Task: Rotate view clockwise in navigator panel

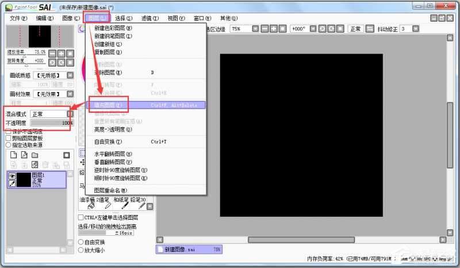Action: (62, 63)
